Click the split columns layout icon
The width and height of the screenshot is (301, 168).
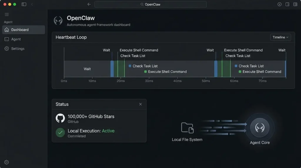[295, 4]
